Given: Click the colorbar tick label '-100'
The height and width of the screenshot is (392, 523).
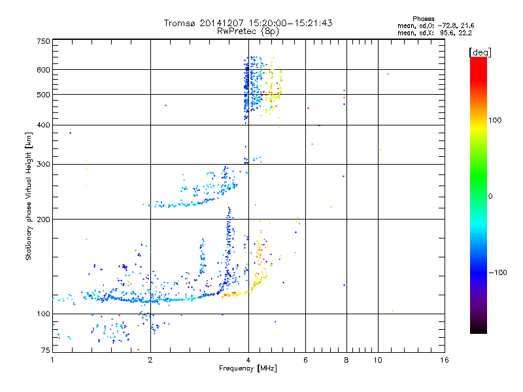Looking at the screenshot, I should (498, 272).
